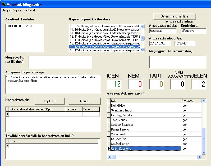This screenshot has height=166, width=211.
Task: Click the app icon in the title bar
Action: [3, 4]
